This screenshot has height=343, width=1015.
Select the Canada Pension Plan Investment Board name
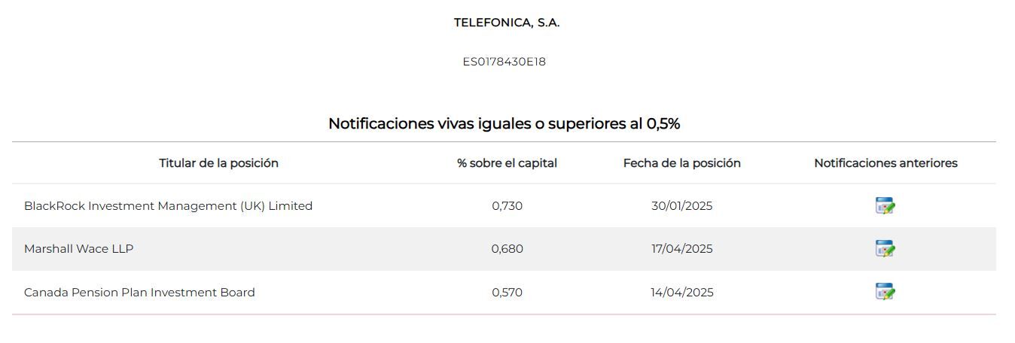click(x=139, y=293)
